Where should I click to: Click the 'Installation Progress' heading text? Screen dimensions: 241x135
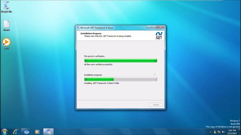91,33
